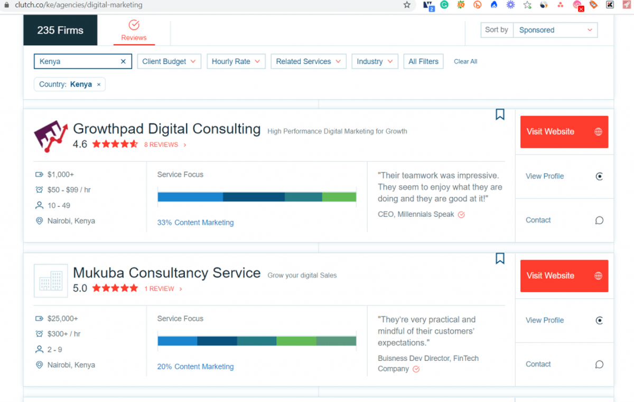Remove the Country: Kenya filter chip
Viewport: 634px width, 402px height.
pos(99,84)
